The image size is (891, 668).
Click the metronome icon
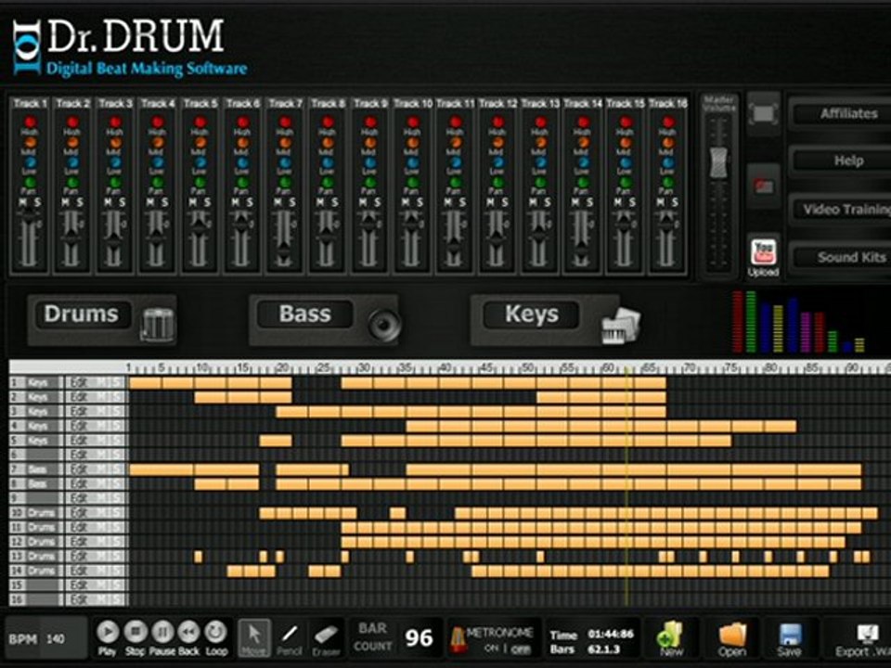[x=458, y=638]
